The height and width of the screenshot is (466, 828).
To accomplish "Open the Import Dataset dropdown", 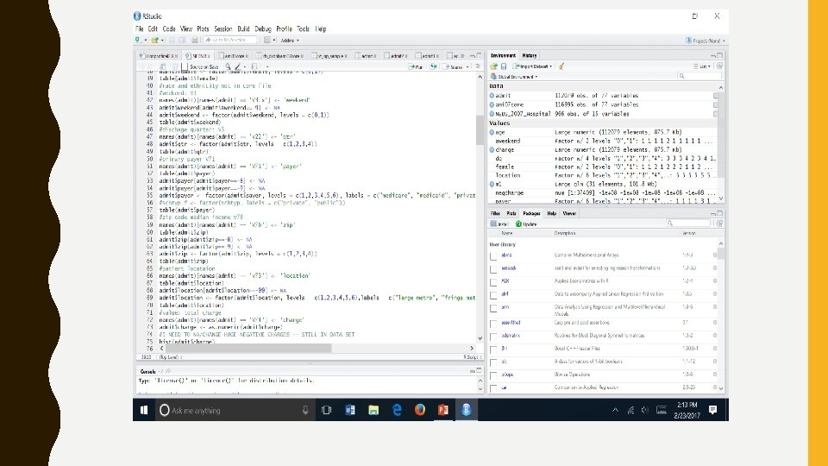I will tap(532, 66).
